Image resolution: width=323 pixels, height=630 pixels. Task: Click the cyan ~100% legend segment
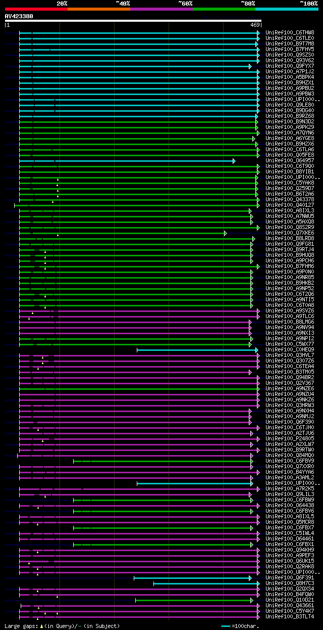[x=287, y=9]
